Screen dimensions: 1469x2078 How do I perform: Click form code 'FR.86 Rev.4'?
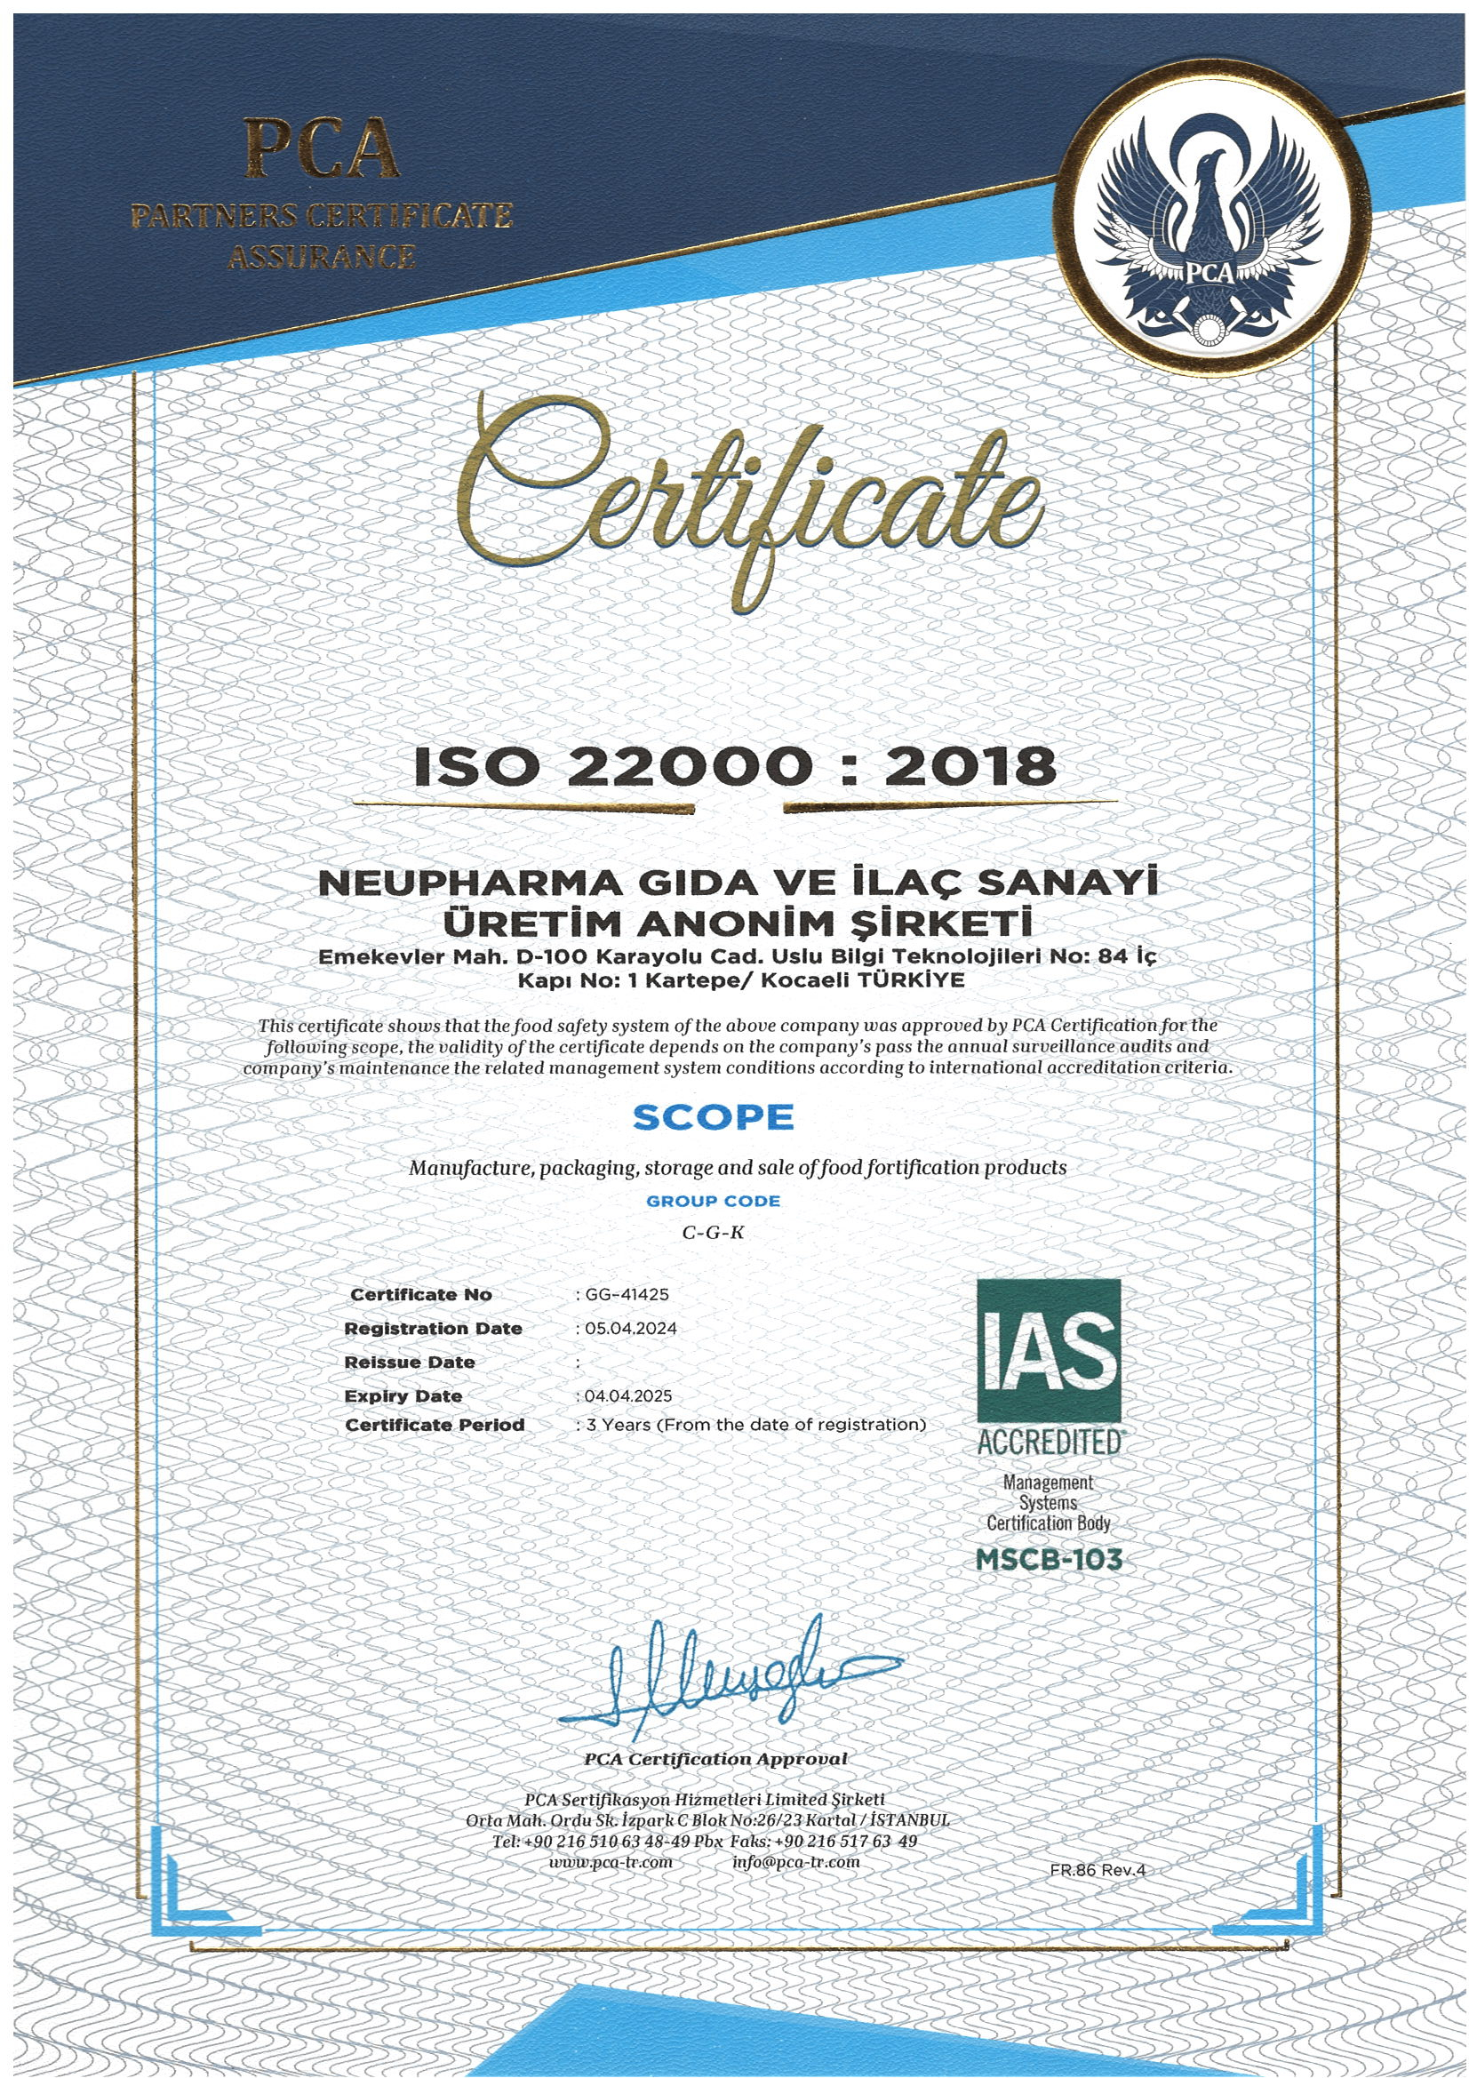tap(1097, 1869)
